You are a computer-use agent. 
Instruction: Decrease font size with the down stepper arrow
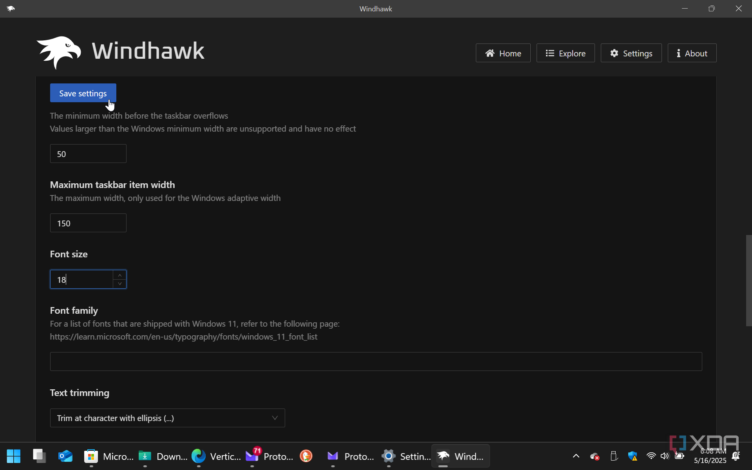(120, 284)
